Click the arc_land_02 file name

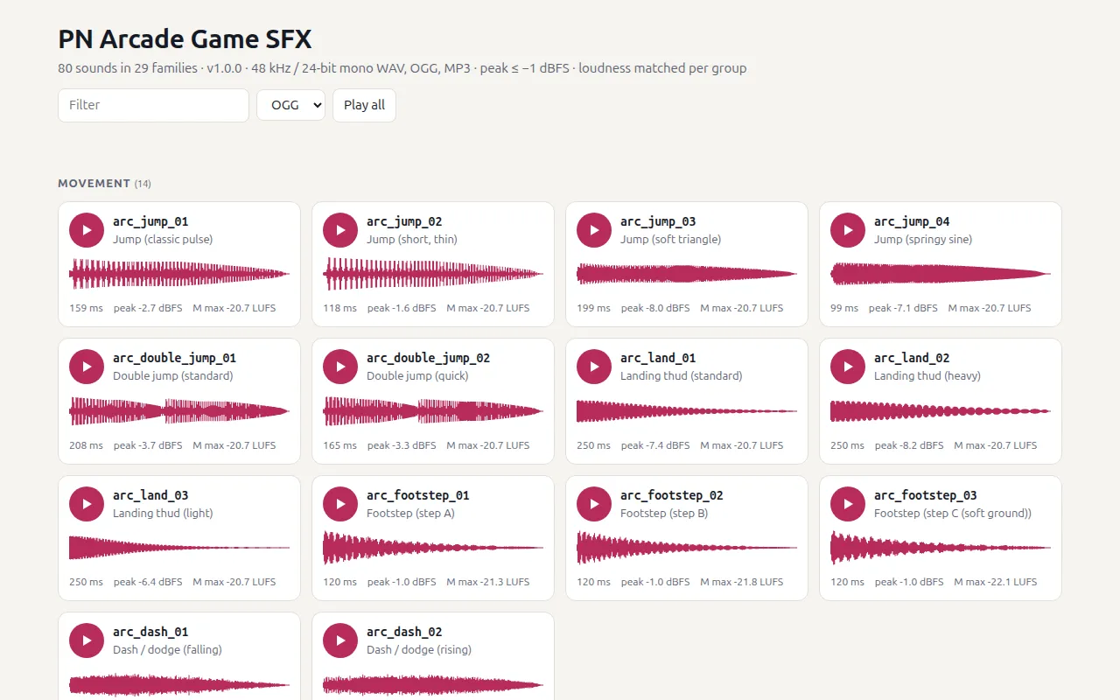pos(912,358)
